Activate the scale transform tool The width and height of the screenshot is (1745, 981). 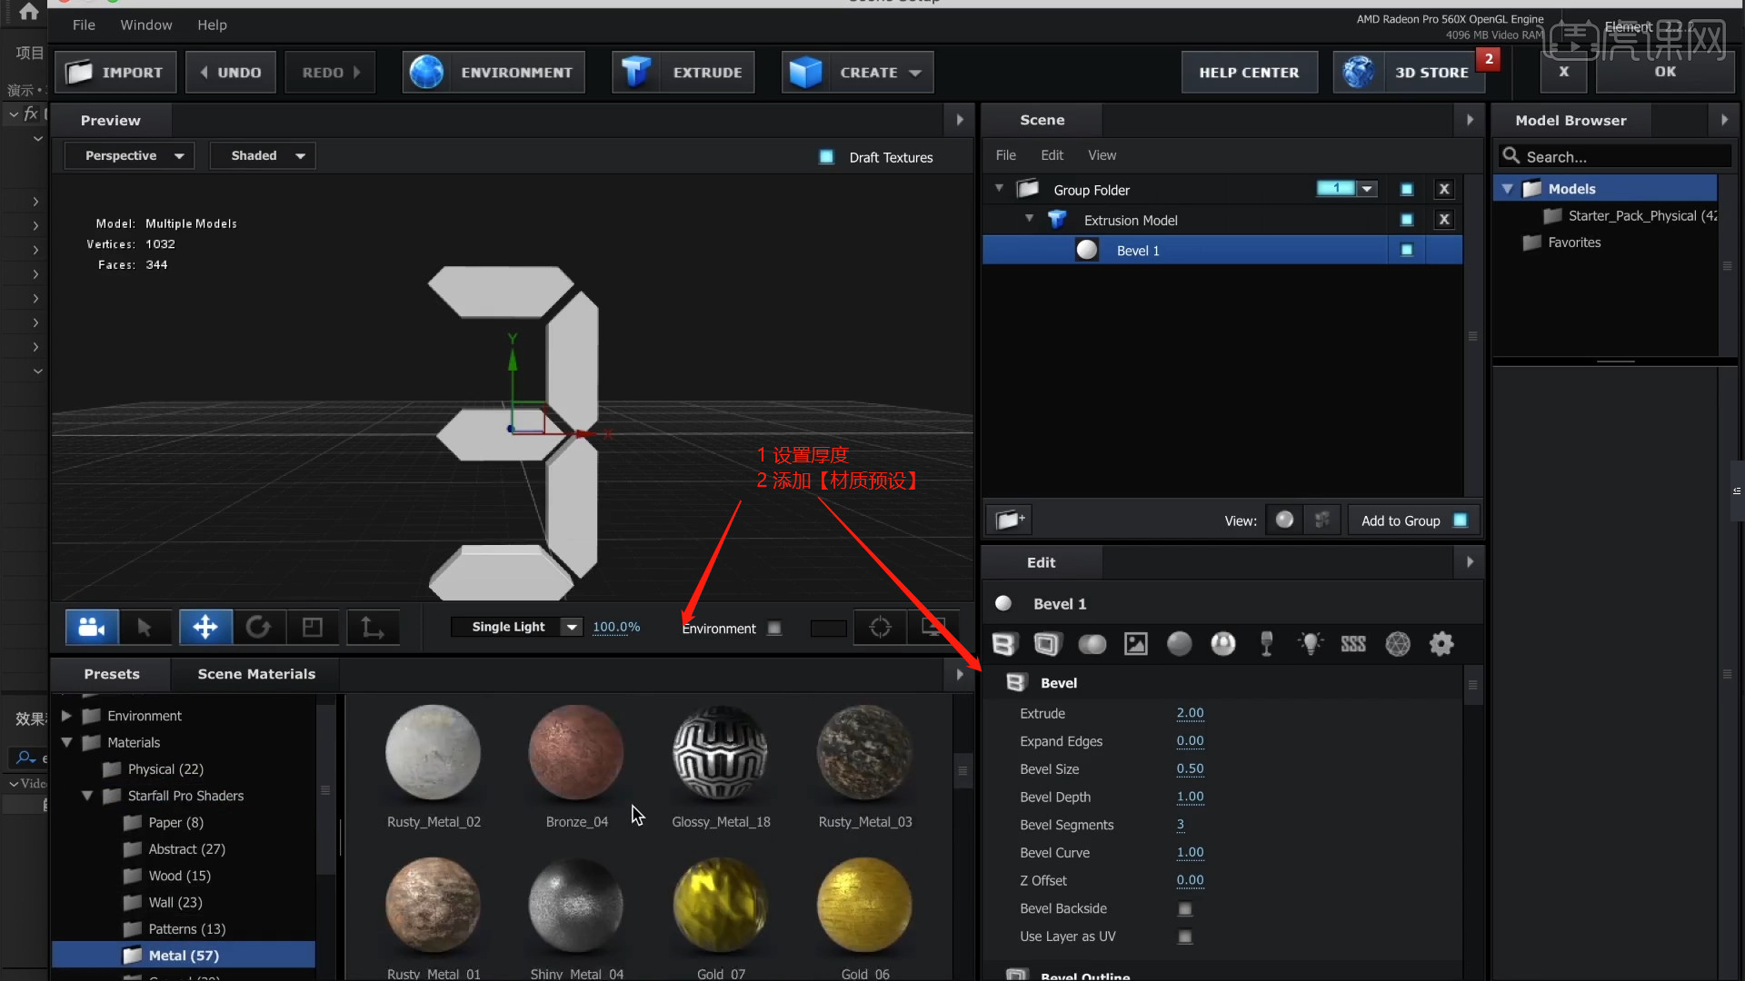(313, 627)
